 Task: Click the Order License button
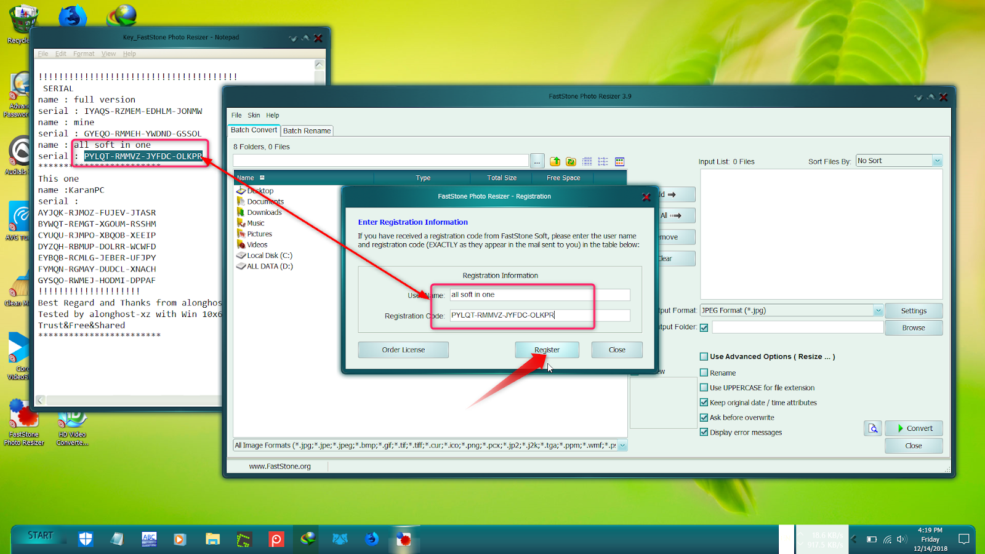point(403,350)
